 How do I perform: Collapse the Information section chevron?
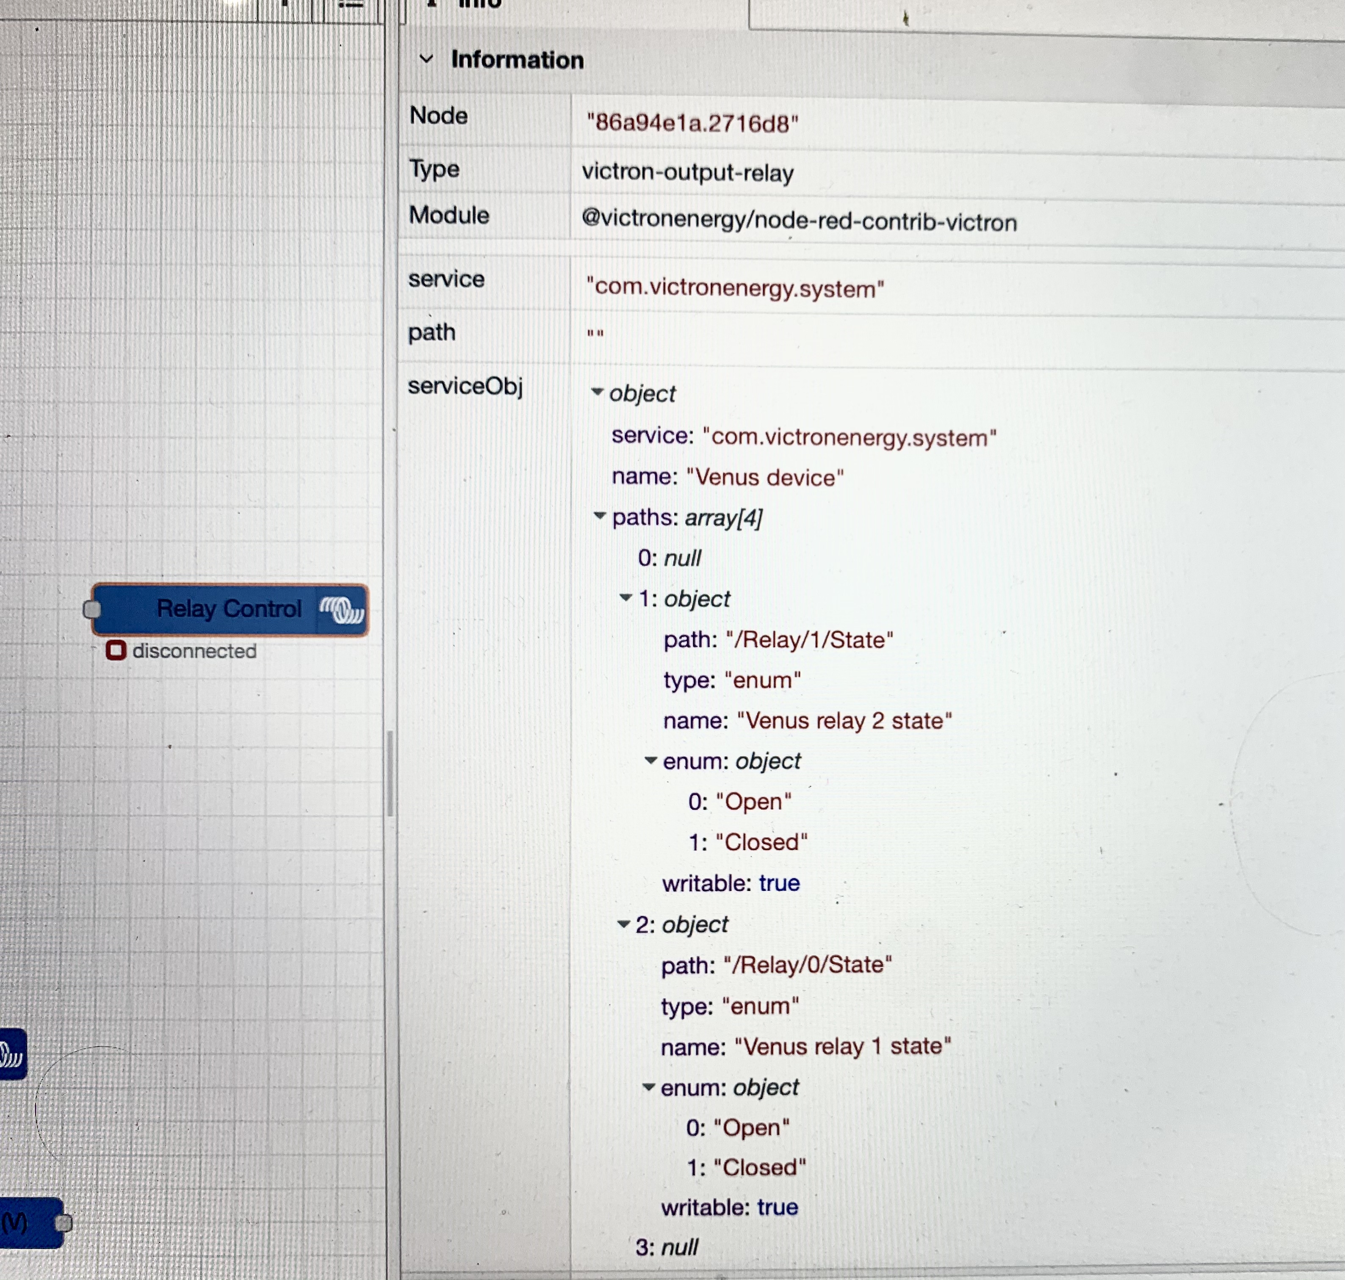426,59
